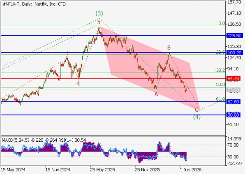Select the wave 3 label
Screen dimensions: 245x174
coord(67,53)
